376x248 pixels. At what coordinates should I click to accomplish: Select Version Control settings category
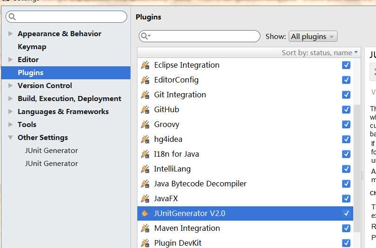pos(45,85)
